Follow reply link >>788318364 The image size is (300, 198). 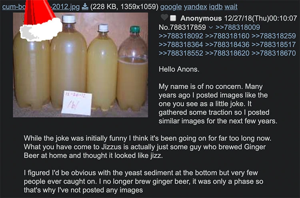[x=181, y=44]
